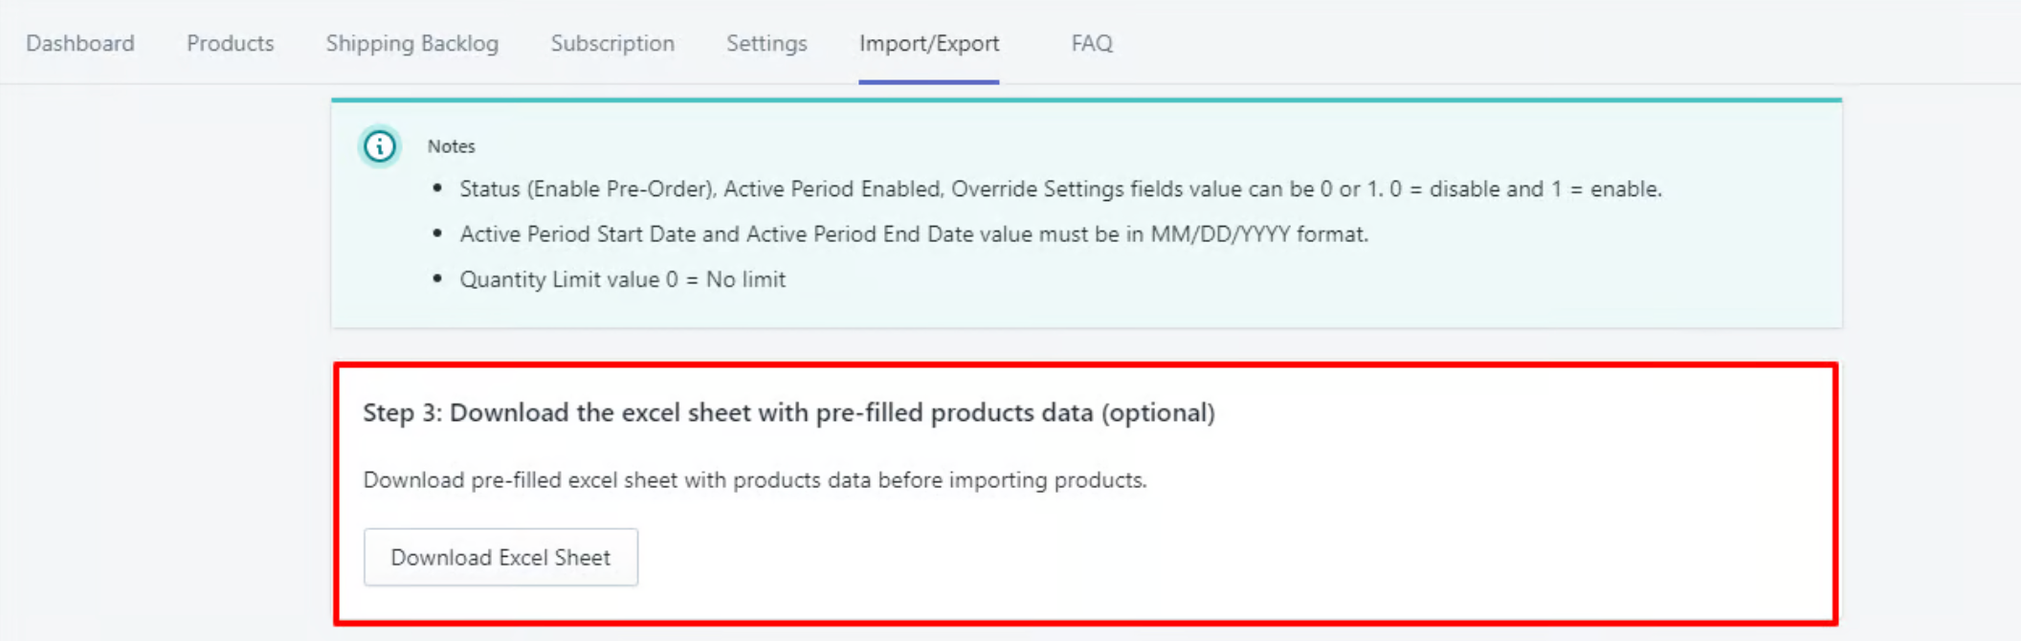Select the Settings tab
This screenshot has height=641, width=2021.
pos(766,43)
